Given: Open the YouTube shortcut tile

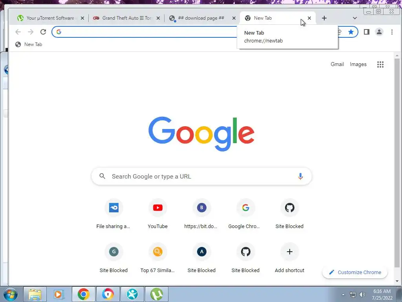Looking at the screenshot, I should click(158, 214).
